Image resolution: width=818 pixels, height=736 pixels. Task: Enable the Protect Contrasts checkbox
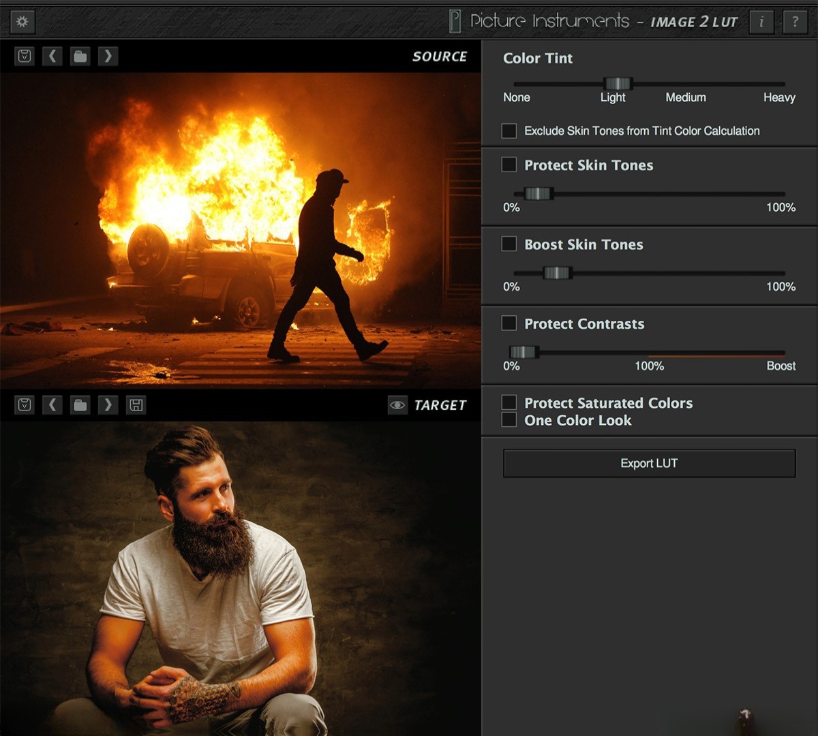point(509,323)
